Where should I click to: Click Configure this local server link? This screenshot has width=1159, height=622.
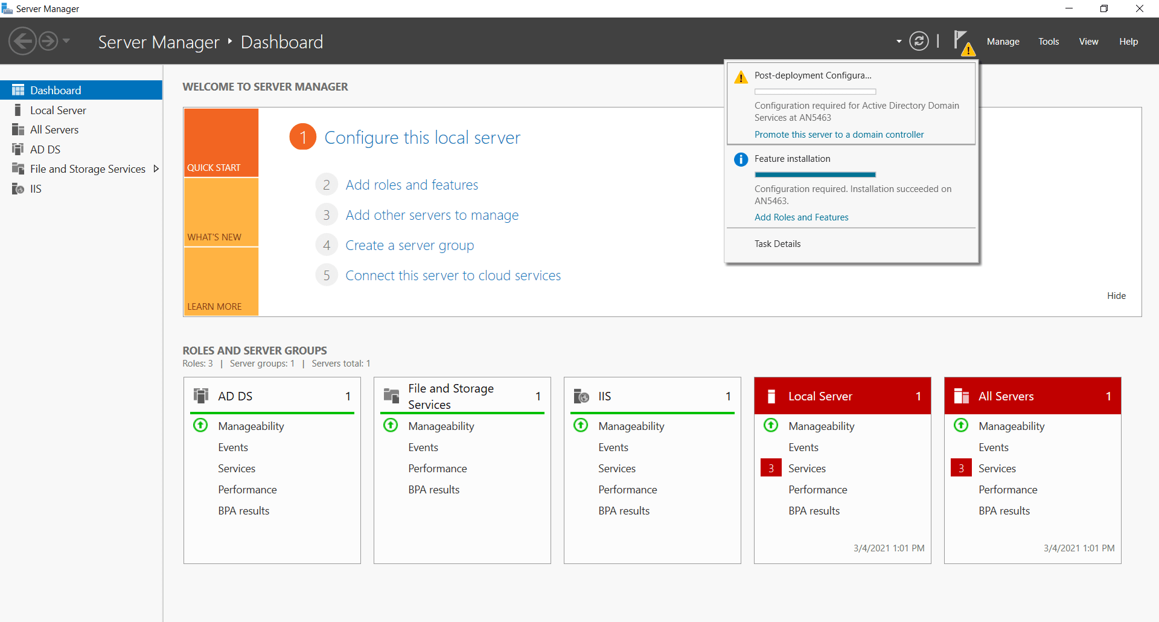422,137
